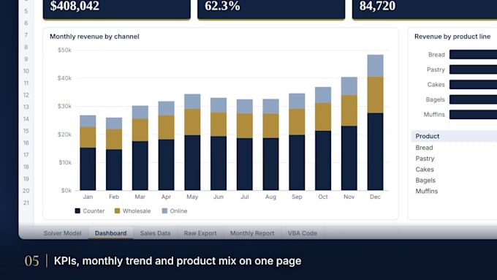Click 'Monthly revenue by channel' chart title
Viewport: 497px width, 280px height.
[94, 37]
